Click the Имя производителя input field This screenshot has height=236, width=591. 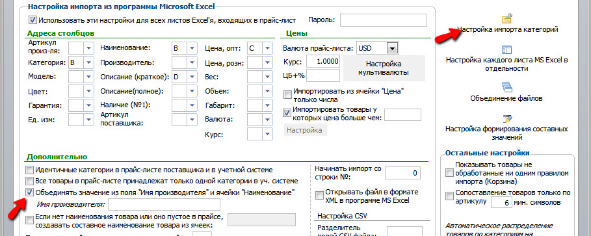click(164, 204)
